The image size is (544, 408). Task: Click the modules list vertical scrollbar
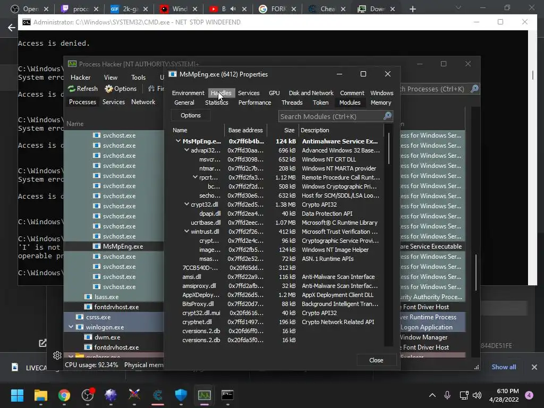click(x=388, y=149)
